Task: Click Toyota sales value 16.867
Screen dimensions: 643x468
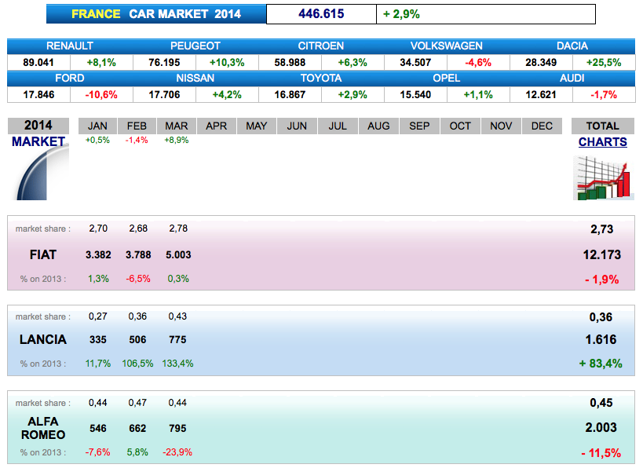Action: pos(290,95)
